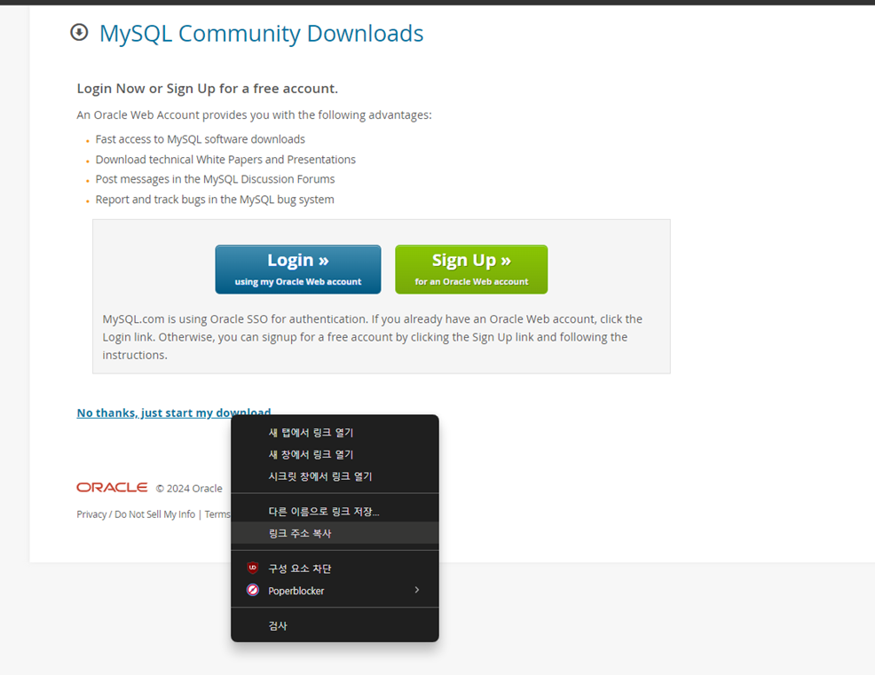The image size is (875, 675).
Task: Click 'Download technical White Papers and Presentations' bullet
Action: point(225,159)
